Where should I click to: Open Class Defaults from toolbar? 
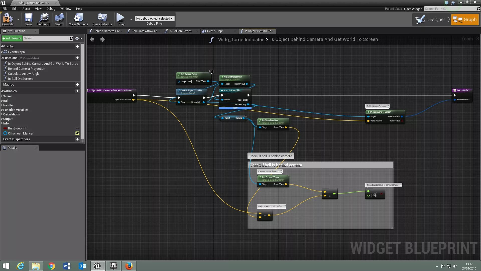[102, 19]
